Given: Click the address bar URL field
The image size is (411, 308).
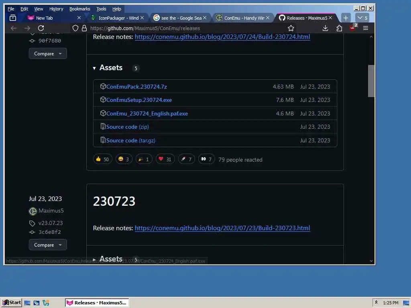Looking at the screenshot, I should pyautogui.click(x=183, y=28).
